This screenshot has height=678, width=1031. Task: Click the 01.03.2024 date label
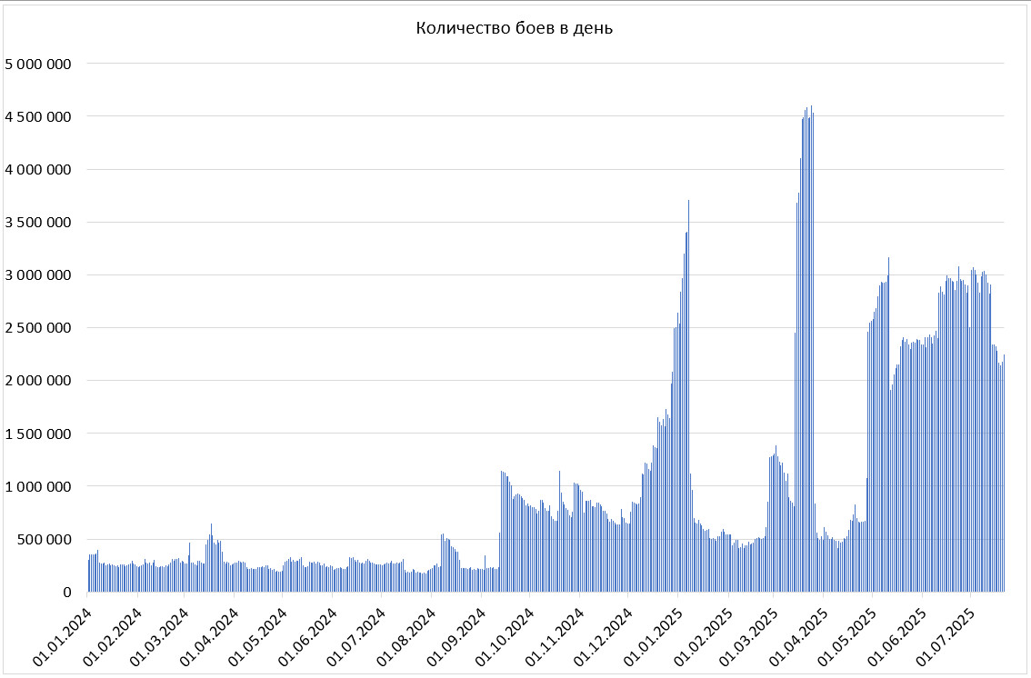coord(158,636)
